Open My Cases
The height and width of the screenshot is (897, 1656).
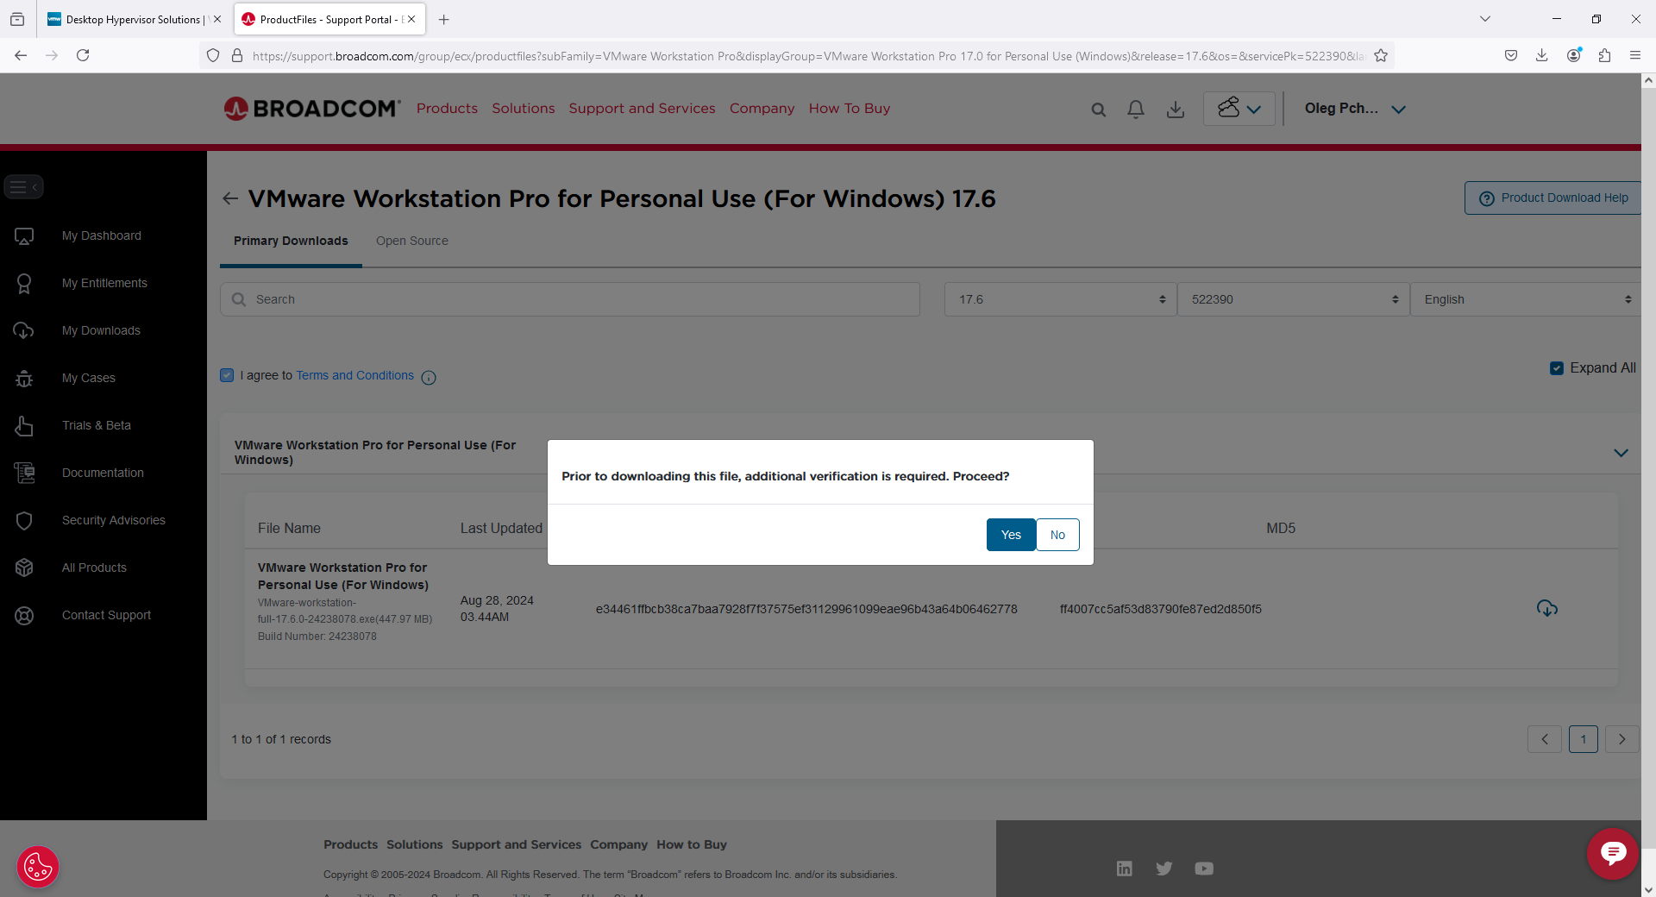pyautogui.click(x=89, y=379)
